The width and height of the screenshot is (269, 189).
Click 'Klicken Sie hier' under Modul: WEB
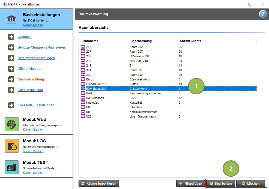click(x=33, y=130)
